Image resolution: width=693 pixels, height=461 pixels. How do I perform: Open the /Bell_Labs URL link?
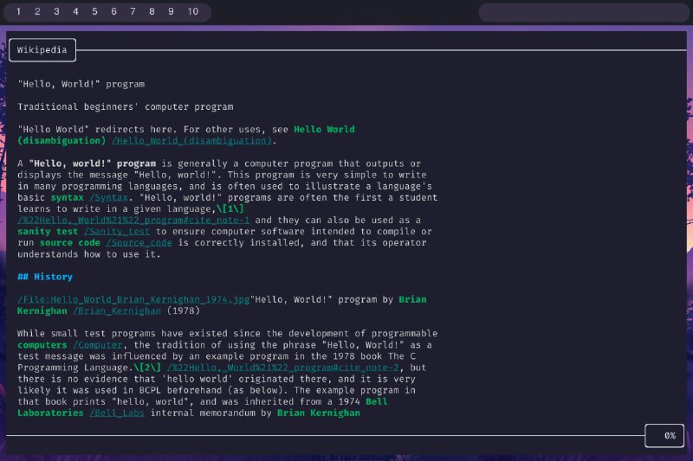(x=117, y=413)
